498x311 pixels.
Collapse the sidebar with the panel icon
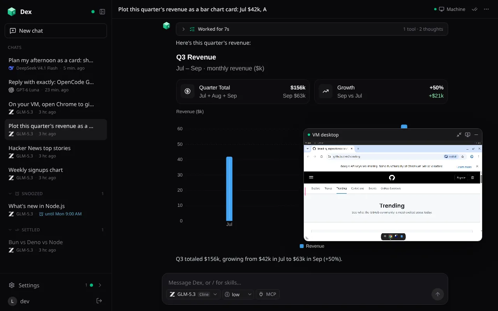(102, 12)
